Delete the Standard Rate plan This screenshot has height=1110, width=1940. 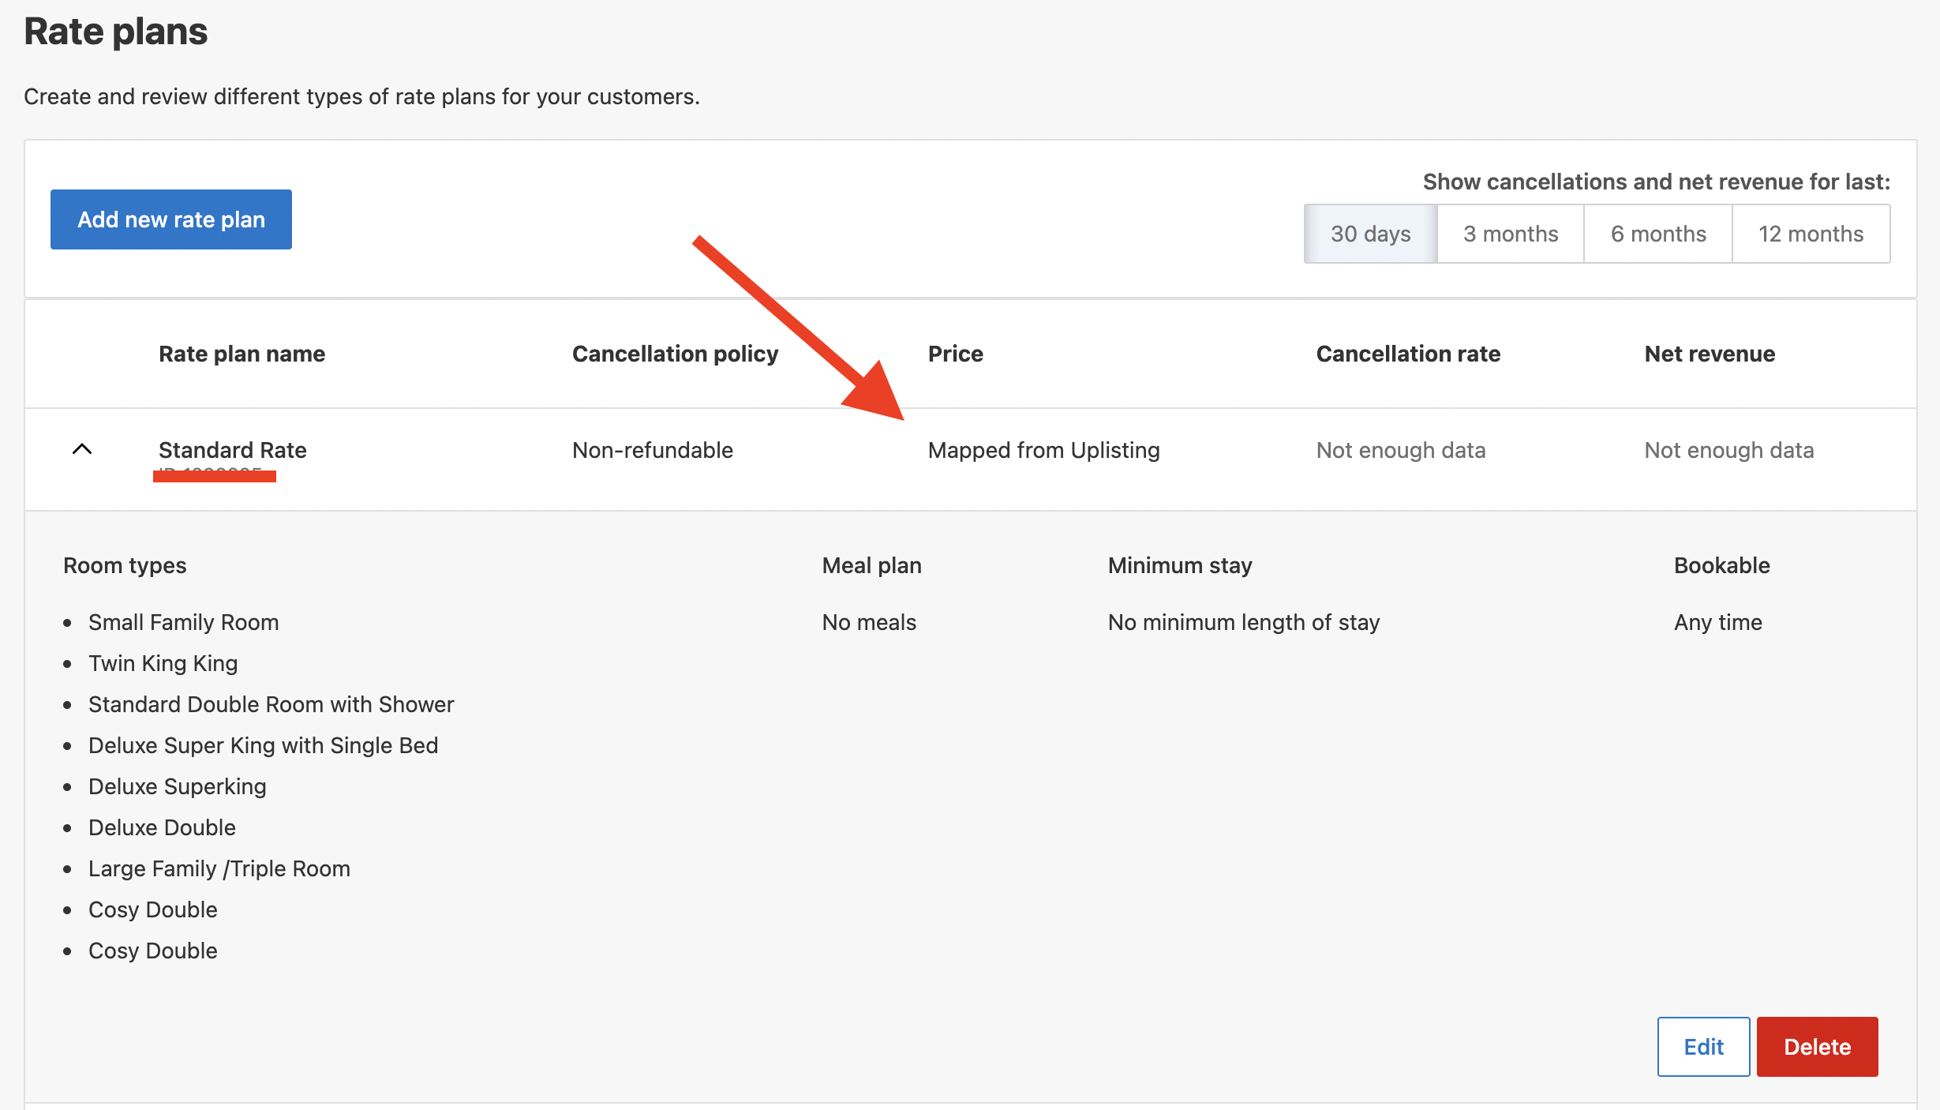click(1817, 1047)
